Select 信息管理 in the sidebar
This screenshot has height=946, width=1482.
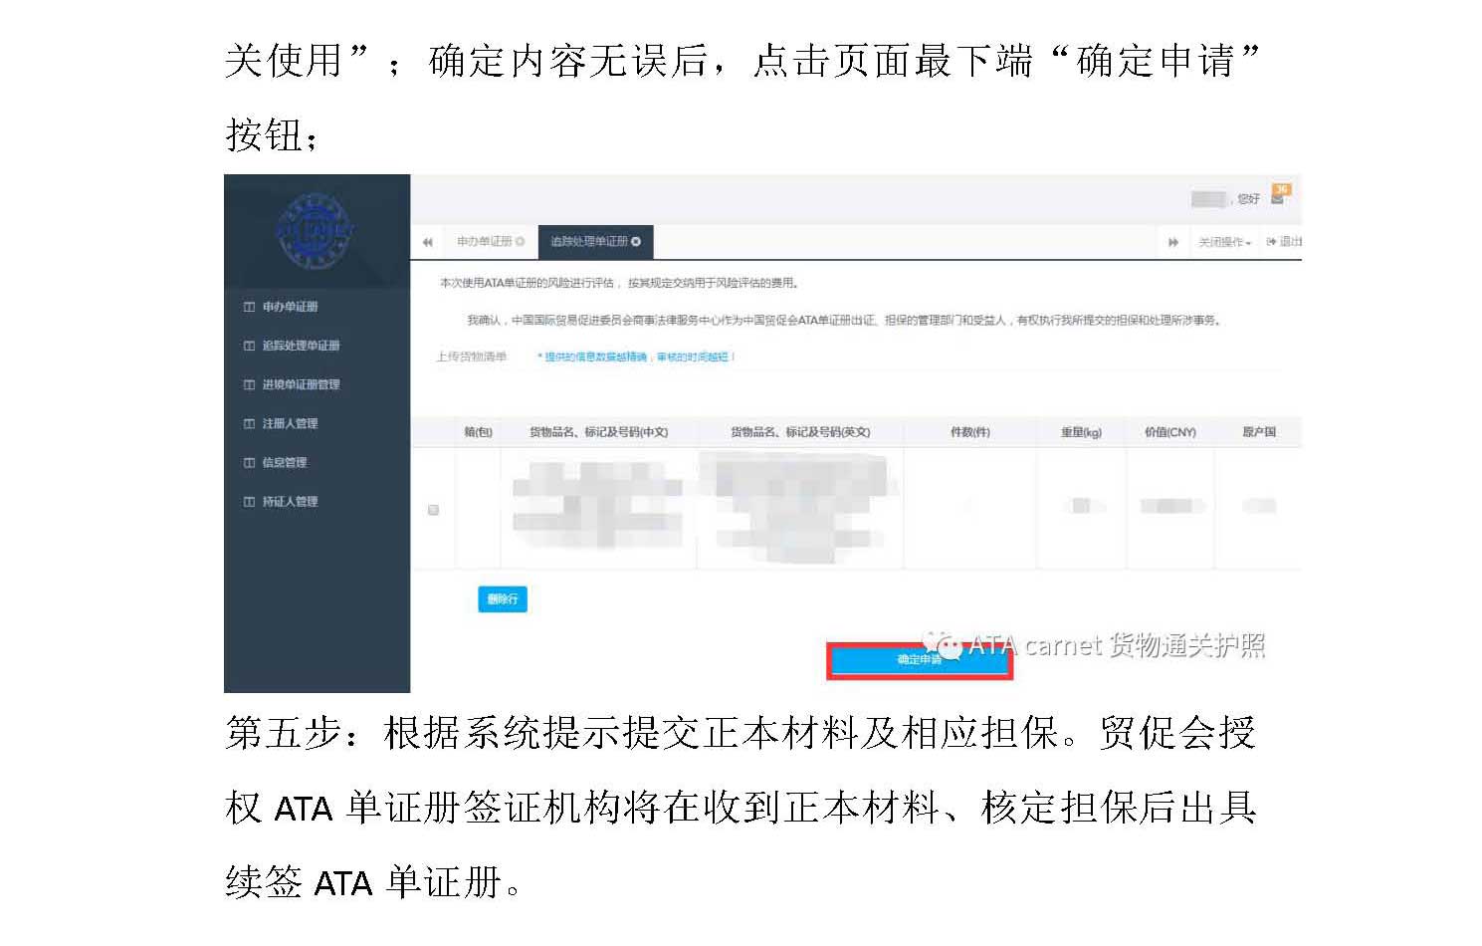(x=284, y=462)
